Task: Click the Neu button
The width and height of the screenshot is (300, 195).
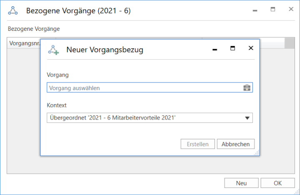Action: 241,183
